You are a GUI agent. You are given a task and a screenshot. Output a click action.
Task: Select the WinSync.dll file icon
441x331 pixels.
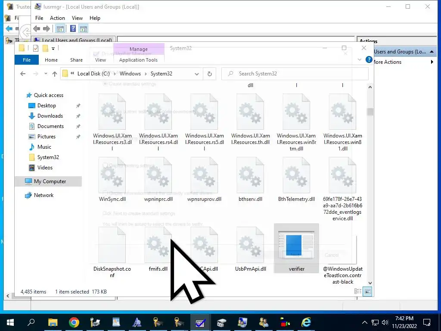pos(112,175)
